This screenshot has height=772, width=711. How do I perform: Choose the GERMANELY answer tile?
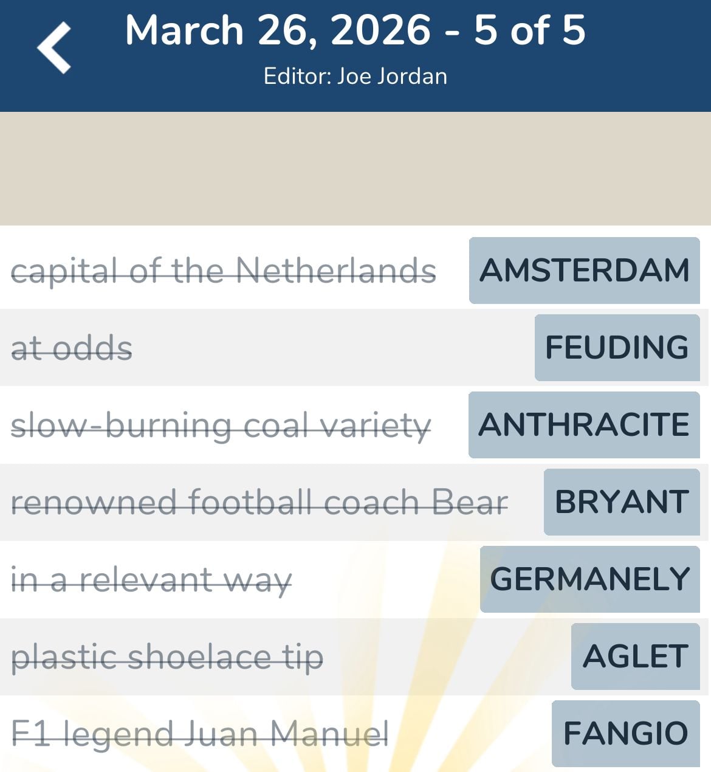coord(589,579)
